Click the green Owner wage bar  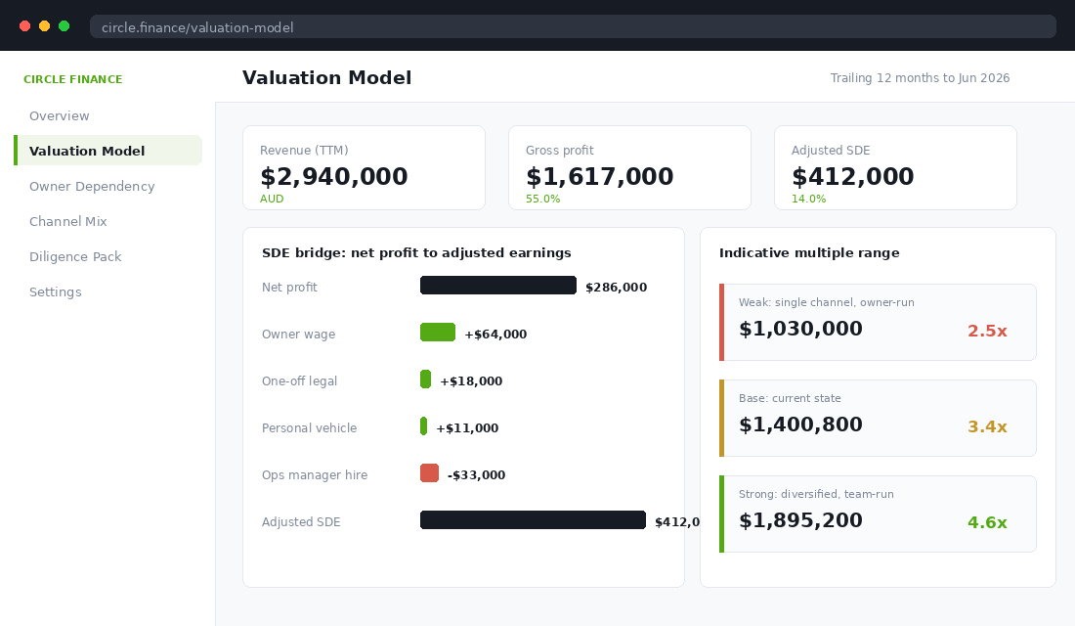438,333
